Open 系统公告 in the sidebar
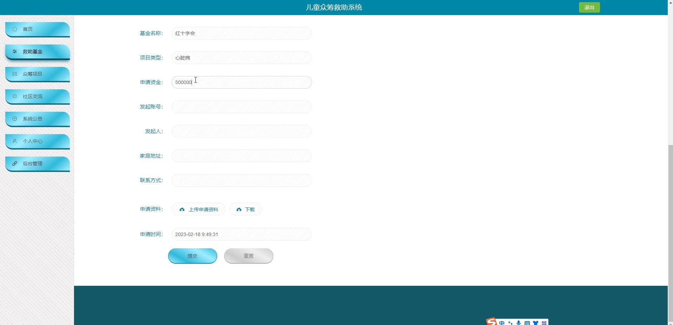 [38, 119]
